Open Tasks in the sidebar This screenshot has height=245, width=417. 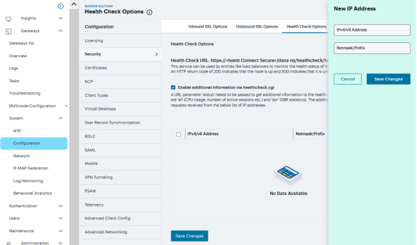tap(14, 81)
